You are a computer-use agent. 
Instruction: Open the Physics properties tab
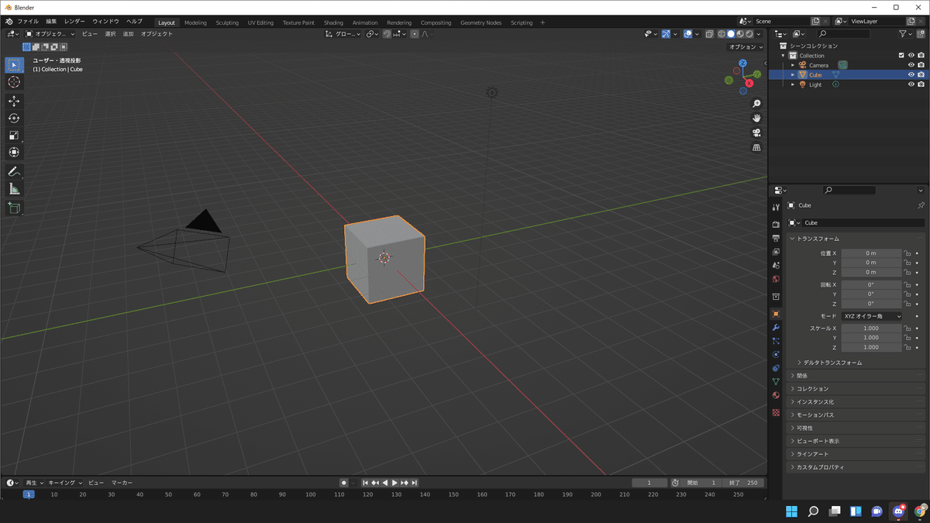coord(776,354)
